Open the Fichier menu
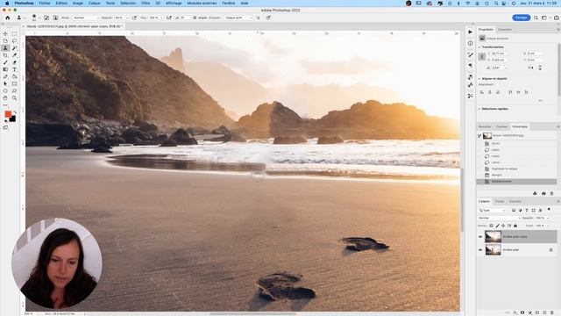Image resolution: width=561 pixels, height=316 pixels. click(45, 4)
